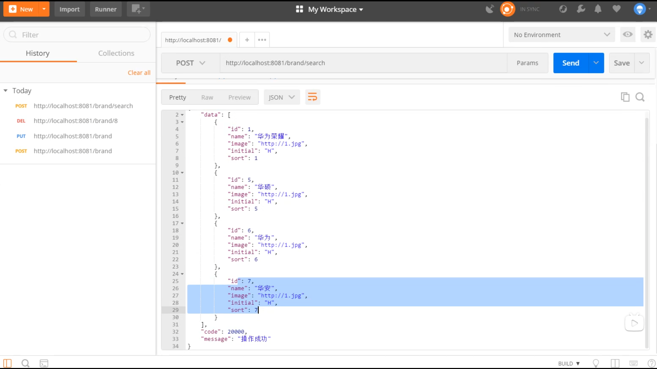Click the heart icon in header
The width and height of the screenshot is (657, 369).
click(617, 9)
